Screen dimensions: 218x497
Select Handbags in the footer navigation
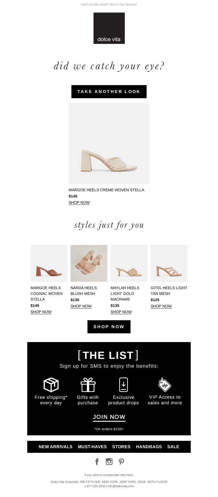tap(149, 447)
